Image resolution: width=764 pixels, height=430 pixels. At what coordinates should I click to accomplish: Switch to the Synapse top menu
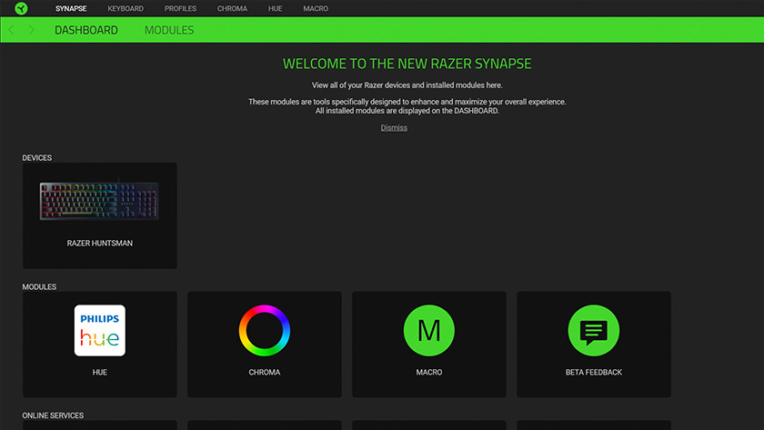tap(71, 9)
